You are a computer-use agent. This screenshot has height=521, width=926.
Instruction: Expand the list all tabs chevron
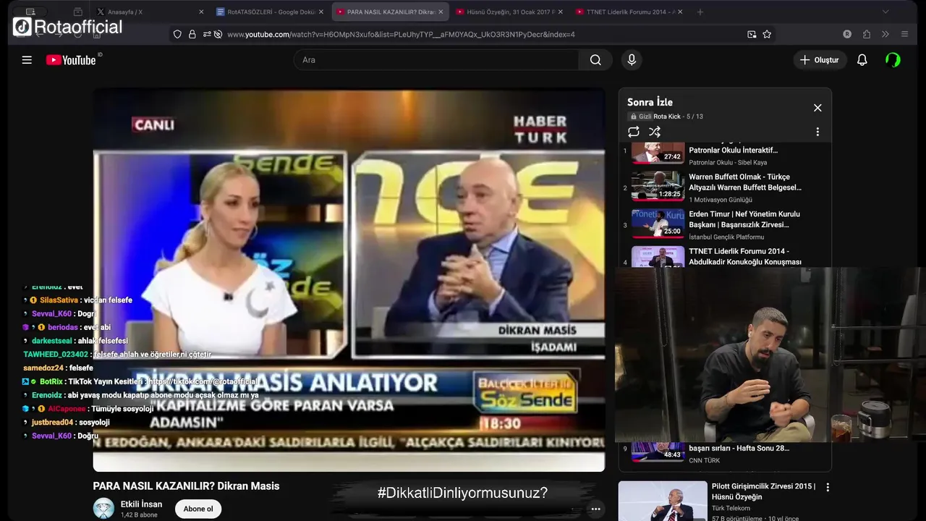(x=885, y=12)
